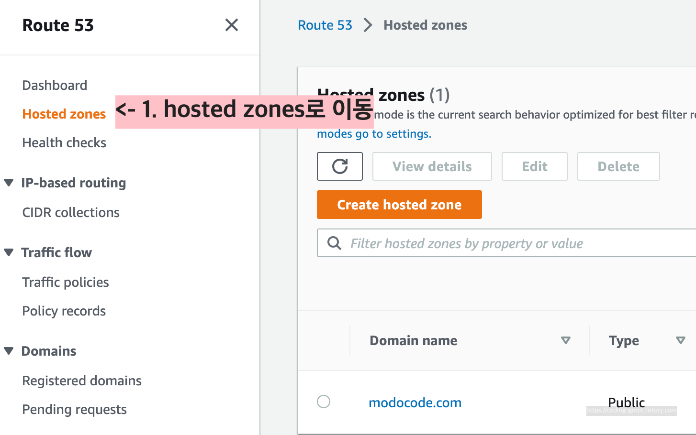
Task: Open Dashboard in the sidebar
Action: (x=55, y=85)
